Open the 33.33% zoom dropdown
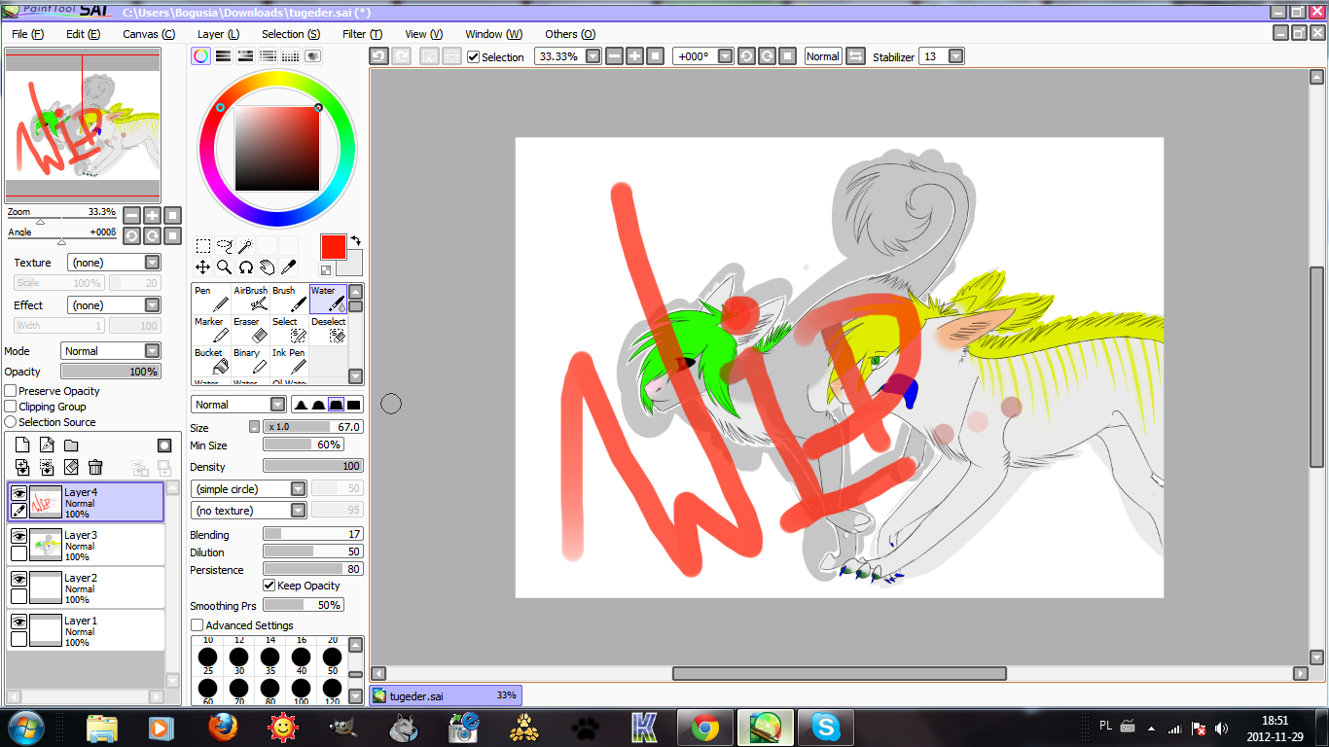The width and height of the screenshot is (1329, 747). (593, 56)
